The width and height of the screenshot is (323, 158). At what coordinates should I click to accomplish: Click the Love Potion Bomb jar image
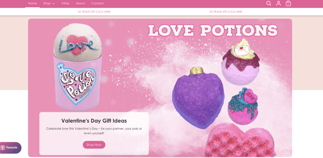pos(77,67)
